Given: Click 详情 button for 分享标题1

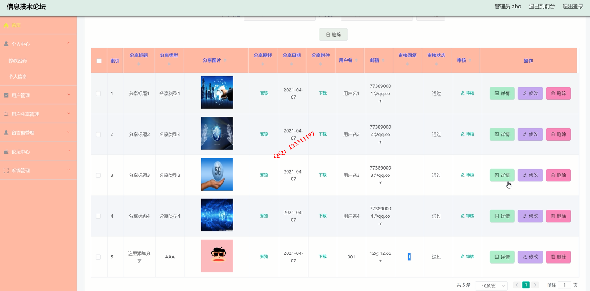Looking at the screenshot, I should (502, 94).
